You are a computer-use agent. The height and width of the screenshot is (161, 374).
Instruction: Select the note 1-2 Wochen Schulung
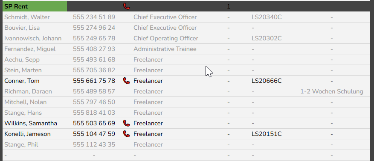coord(332,91)
